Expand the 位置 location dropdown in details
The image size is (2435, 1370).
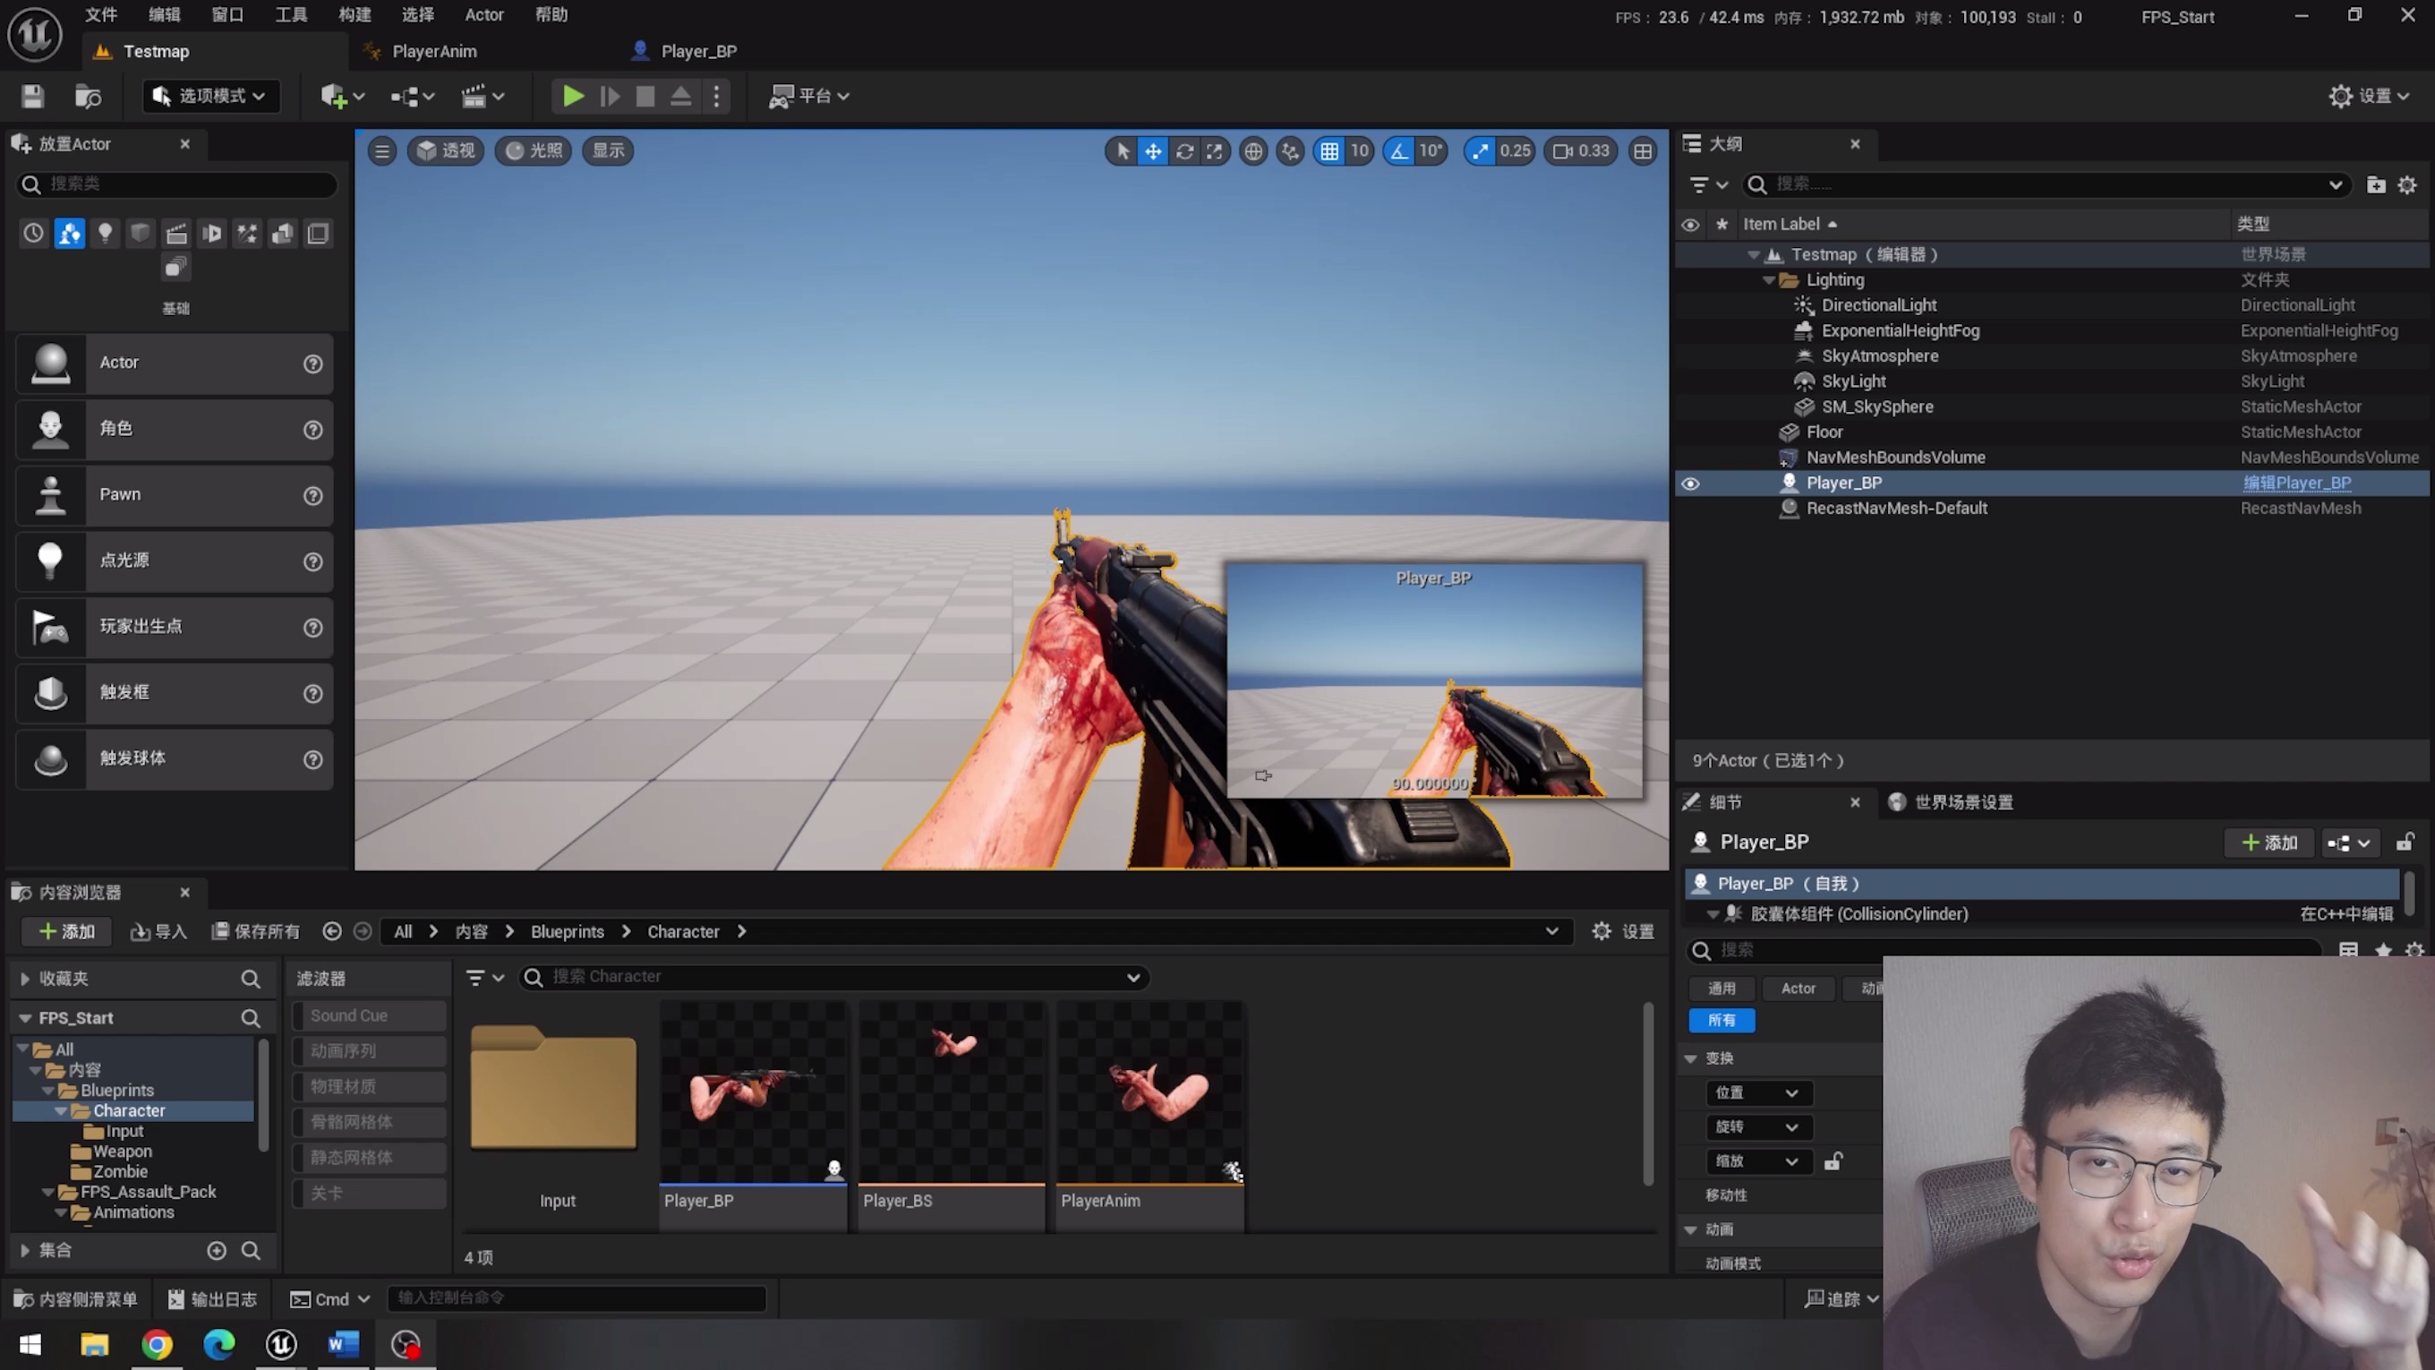click(1756, 1092)
